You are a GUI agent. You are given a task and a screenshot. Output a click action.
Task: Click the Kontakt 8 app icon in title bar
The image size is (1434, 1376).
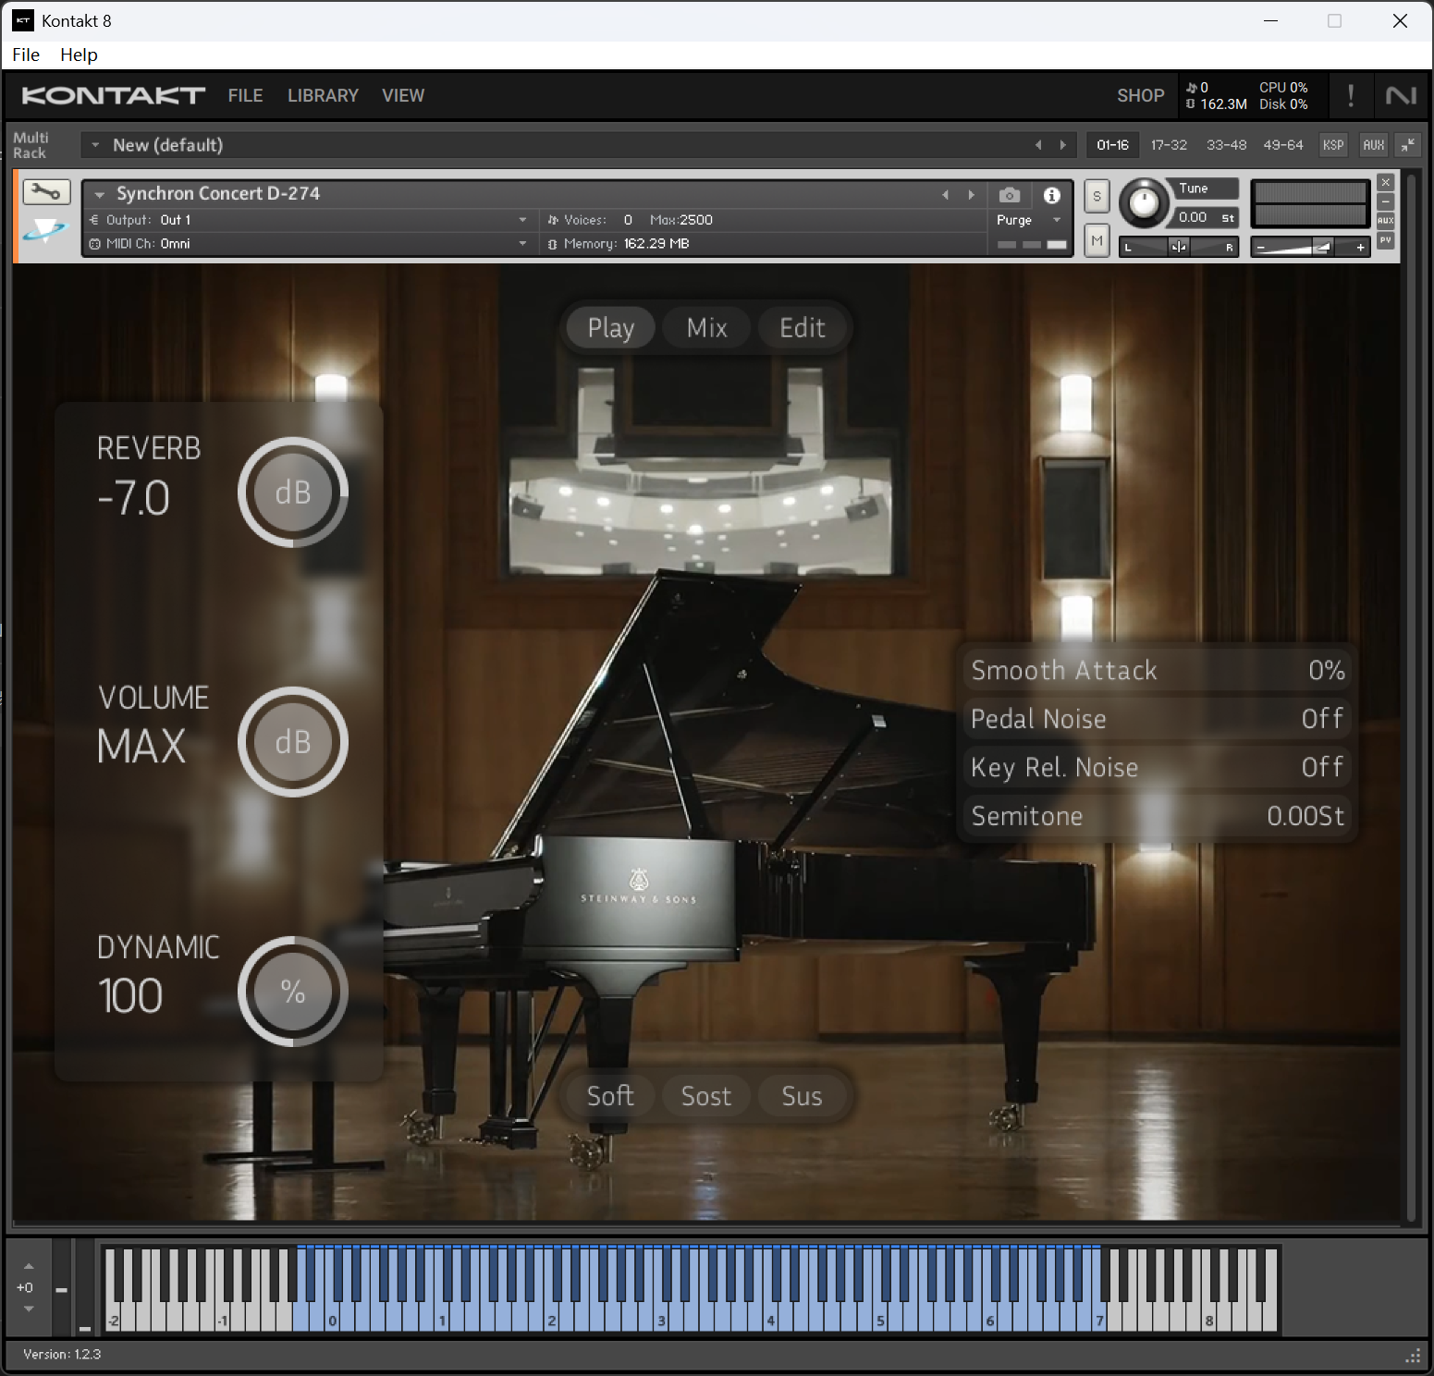point(23,20)
